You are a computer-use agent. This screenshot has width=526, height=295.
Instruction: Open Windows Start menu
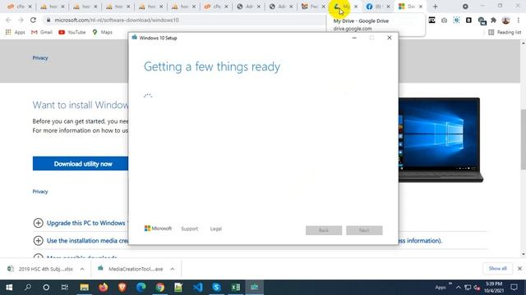(x=9, y=288)
